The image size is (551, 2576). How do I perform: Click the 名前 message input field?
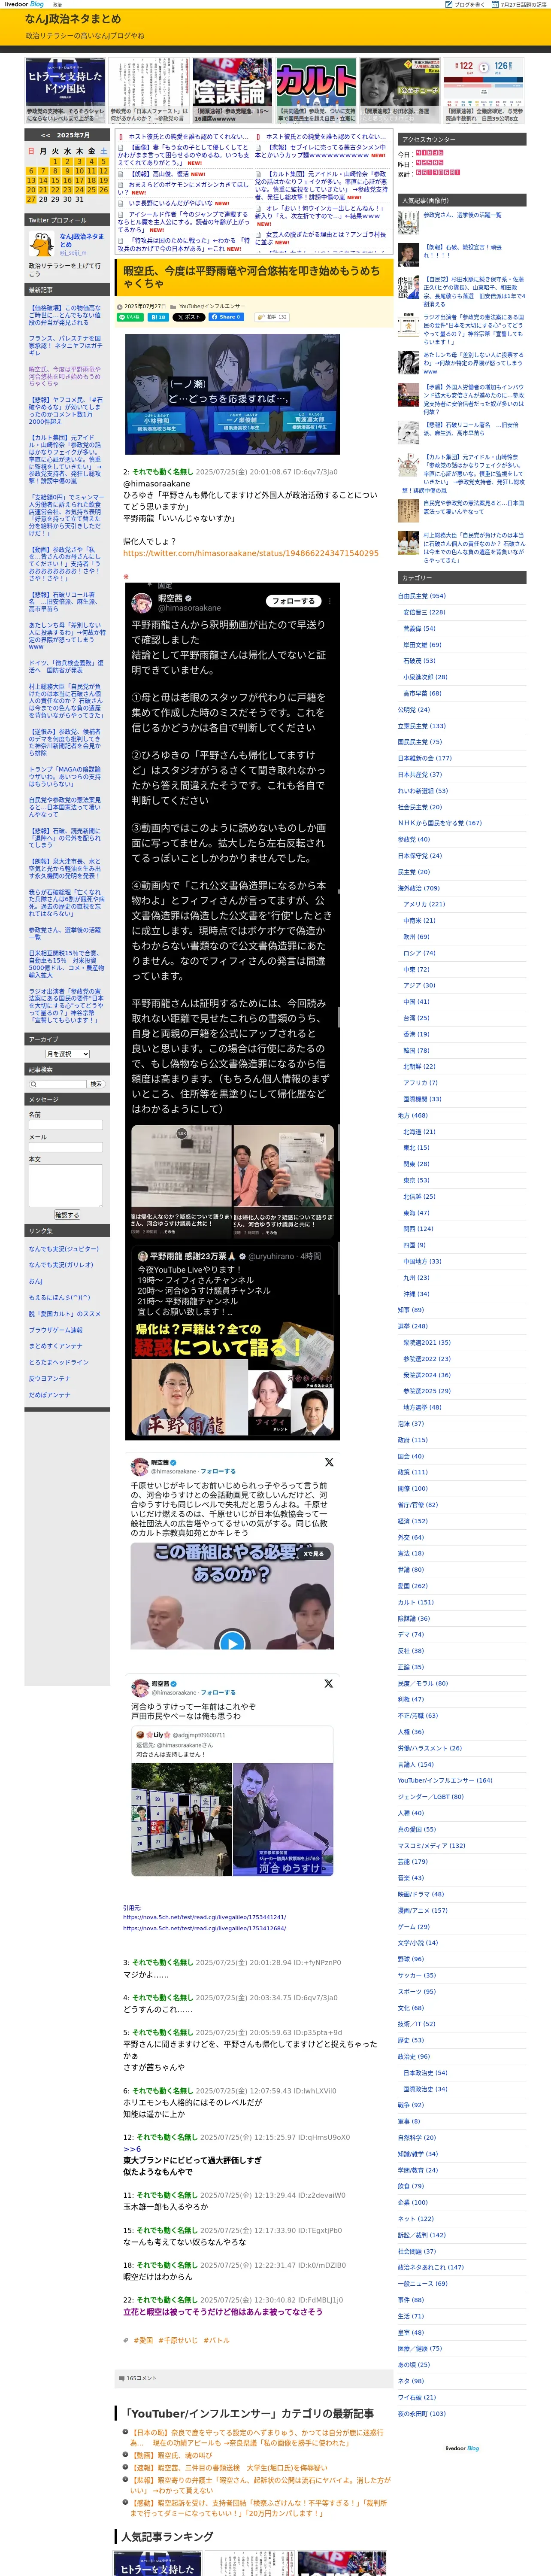click(x=66, y=1125)
